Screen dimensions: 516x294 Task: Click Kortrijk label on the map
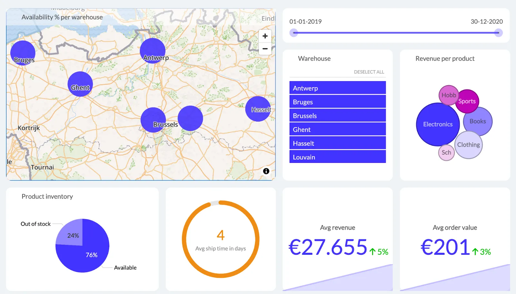coord(29,128)
